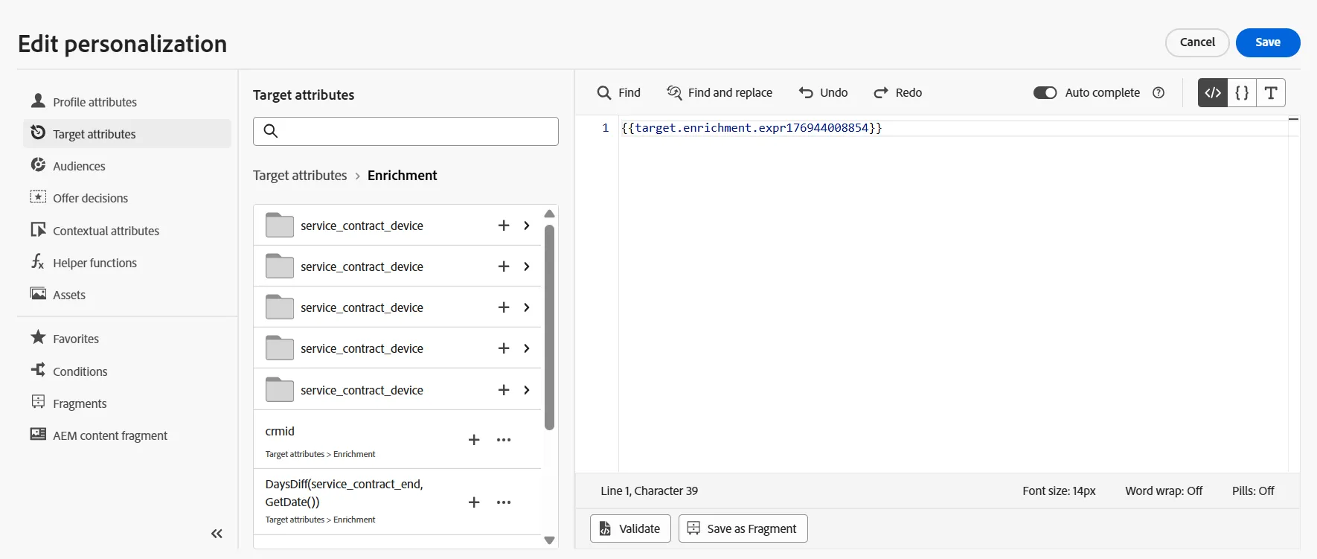Open the Find tool
1317x559 pixels.
(618, 92)
